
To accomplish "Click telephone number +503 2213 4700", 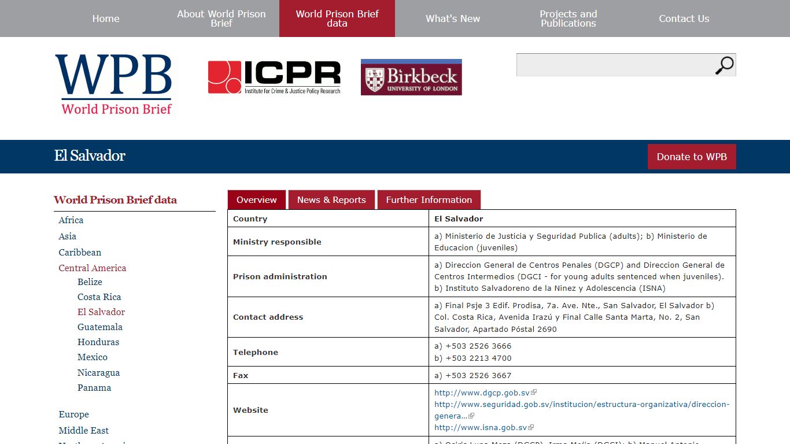I will (x=478, y=358).
